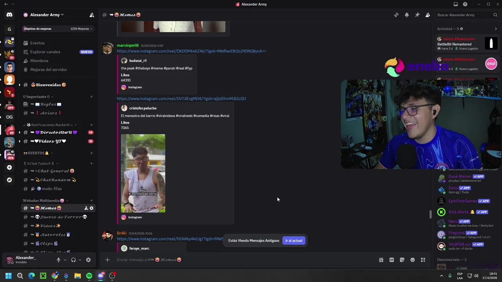The image size is (502, 282).
Task: Open Kick Alerts bot in member list
Action: point(467,212)
